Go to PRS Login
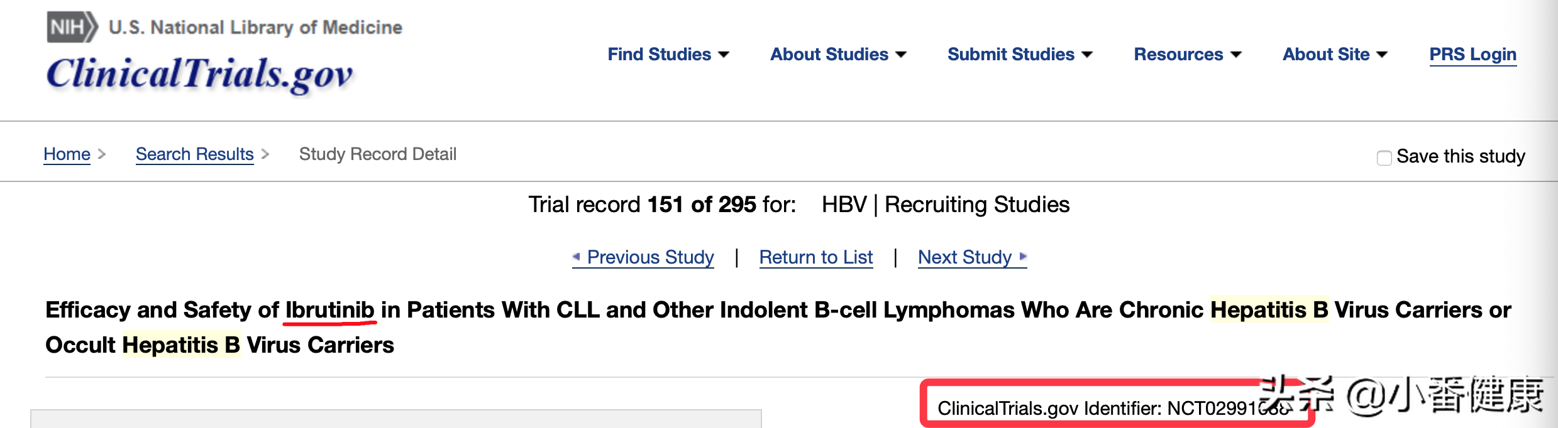 pos(1472,55)
